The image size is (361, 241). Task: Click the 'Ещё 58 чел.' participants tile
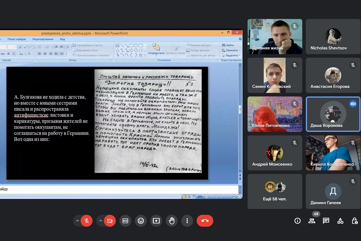click(275, 191)
